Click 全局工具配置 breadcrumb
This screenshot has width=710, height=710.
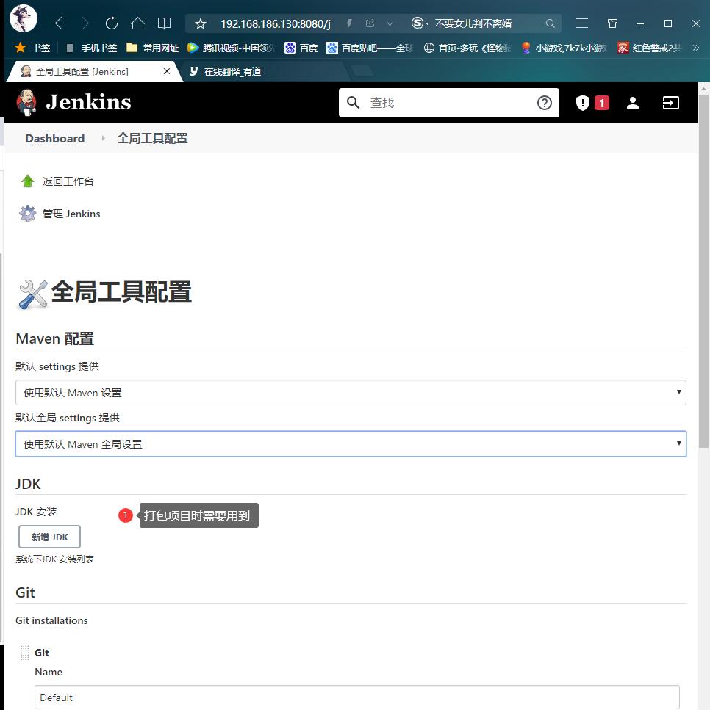coord(152,139)
